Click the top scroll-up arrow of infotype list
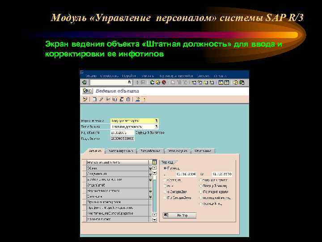This screenshot has width=322, height=242. click(154, 168)
